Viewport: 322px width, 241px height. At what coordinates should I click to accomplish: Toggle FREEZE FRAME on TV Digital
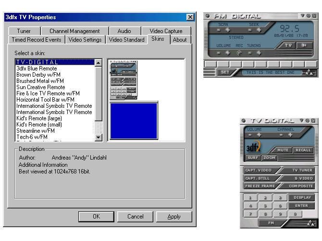260,186
